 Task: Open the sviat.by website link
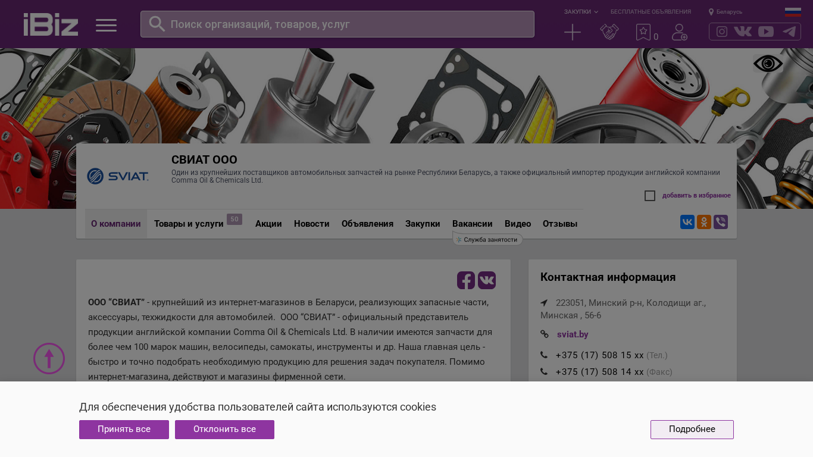[573, 334]
